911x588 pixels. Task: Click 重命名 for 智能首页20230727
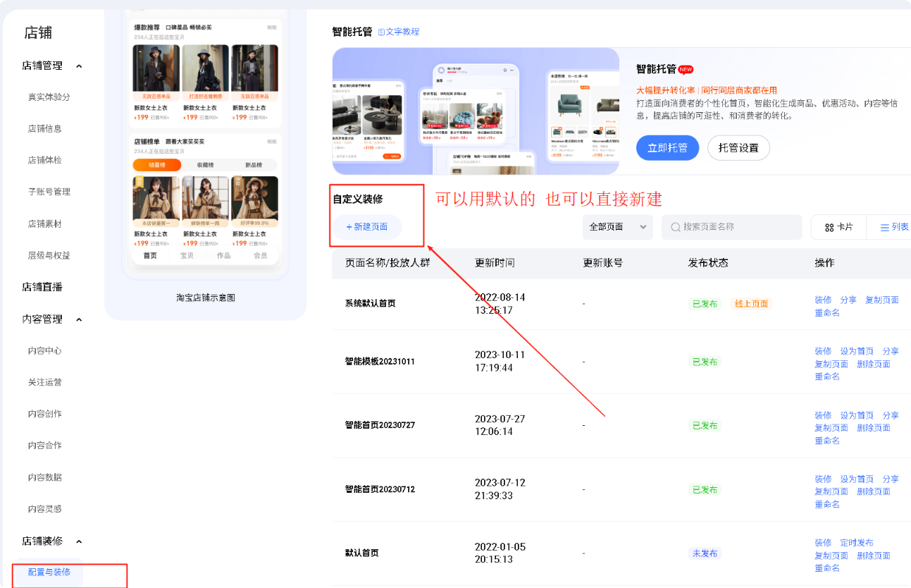click(827, 441)
